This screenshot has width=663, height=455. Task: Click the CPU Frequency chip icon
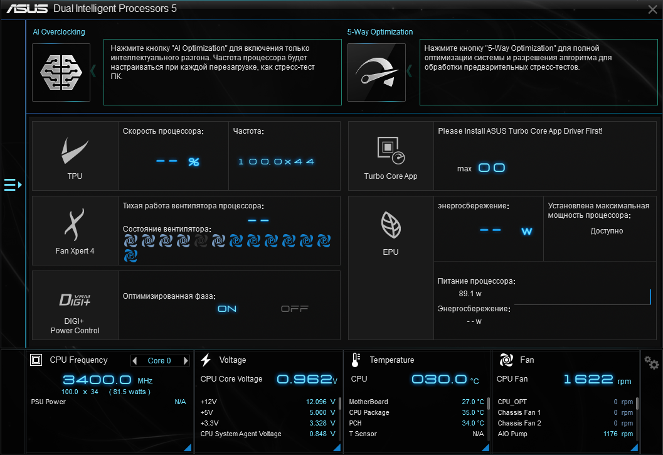click(36, 360)
